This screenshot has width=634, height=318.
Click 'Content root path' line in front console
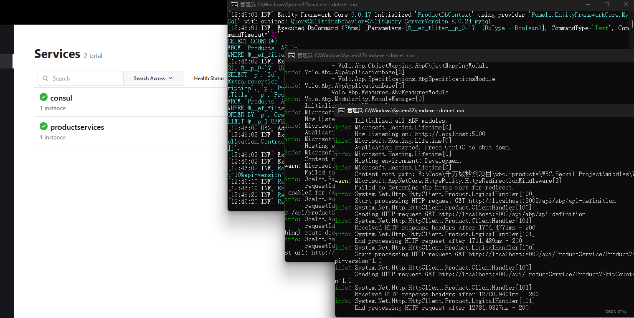click(x=494, y=174)
